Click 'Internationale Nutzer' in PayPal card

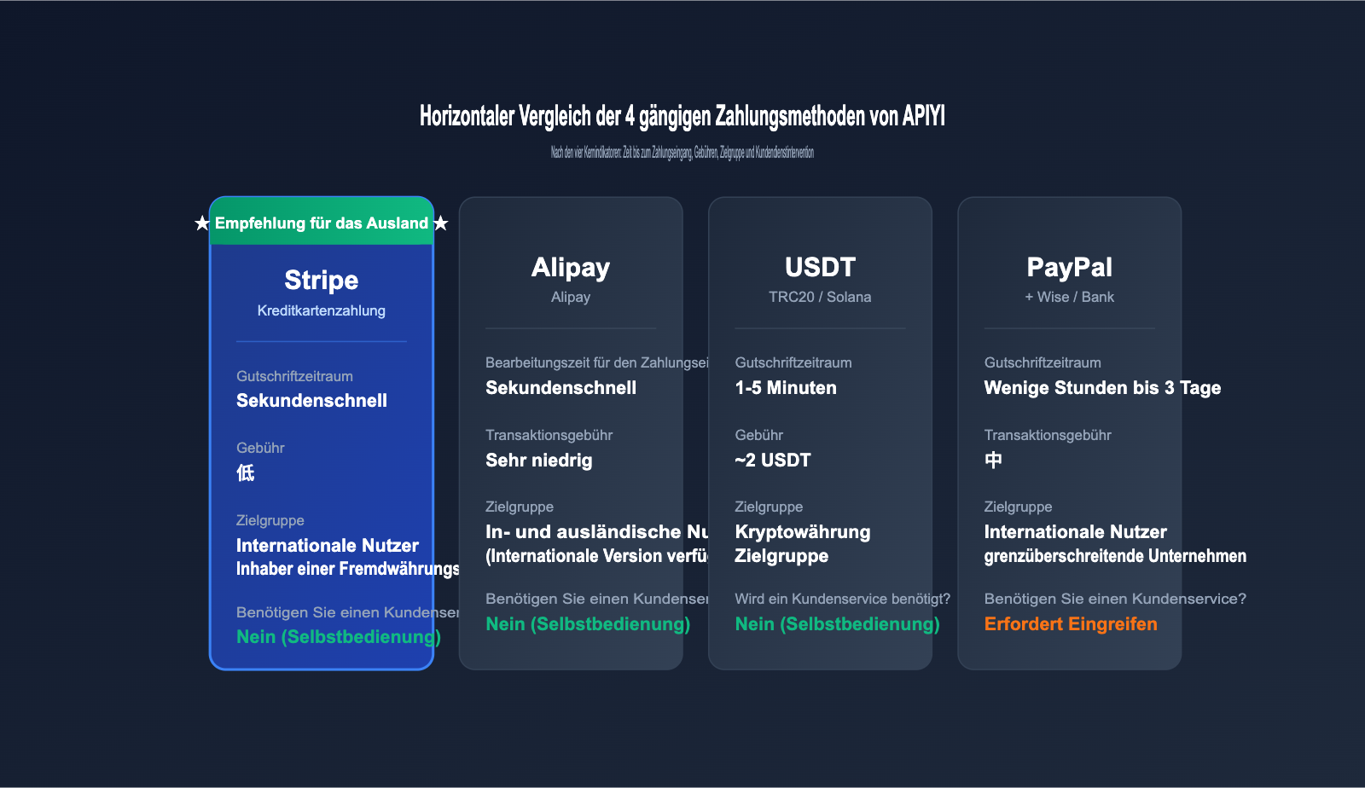click(x=1075, y=532)
